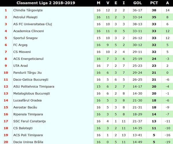Click ACS Energeticianul in the table
Viewport: 173px width, 144px height.
[x=28, y=59]
